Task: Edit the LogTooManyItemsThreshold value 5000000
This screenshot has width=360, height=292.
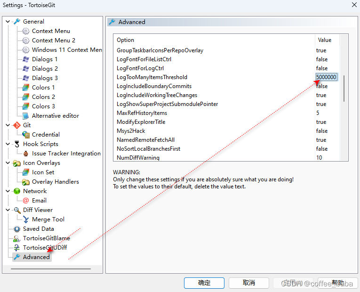Action: tap(326, 77)
